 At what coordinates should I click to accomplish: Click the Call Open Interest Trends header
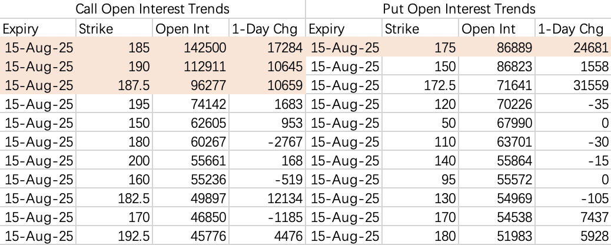[x=152, y=9]
